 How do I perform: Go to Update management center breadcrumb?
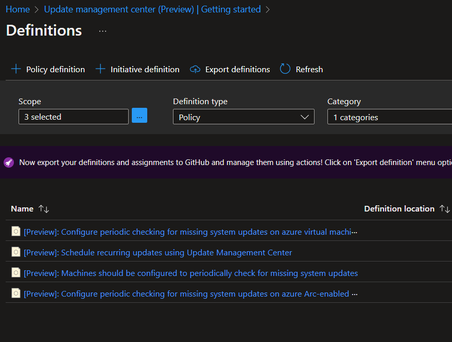[x=152, y=9]
